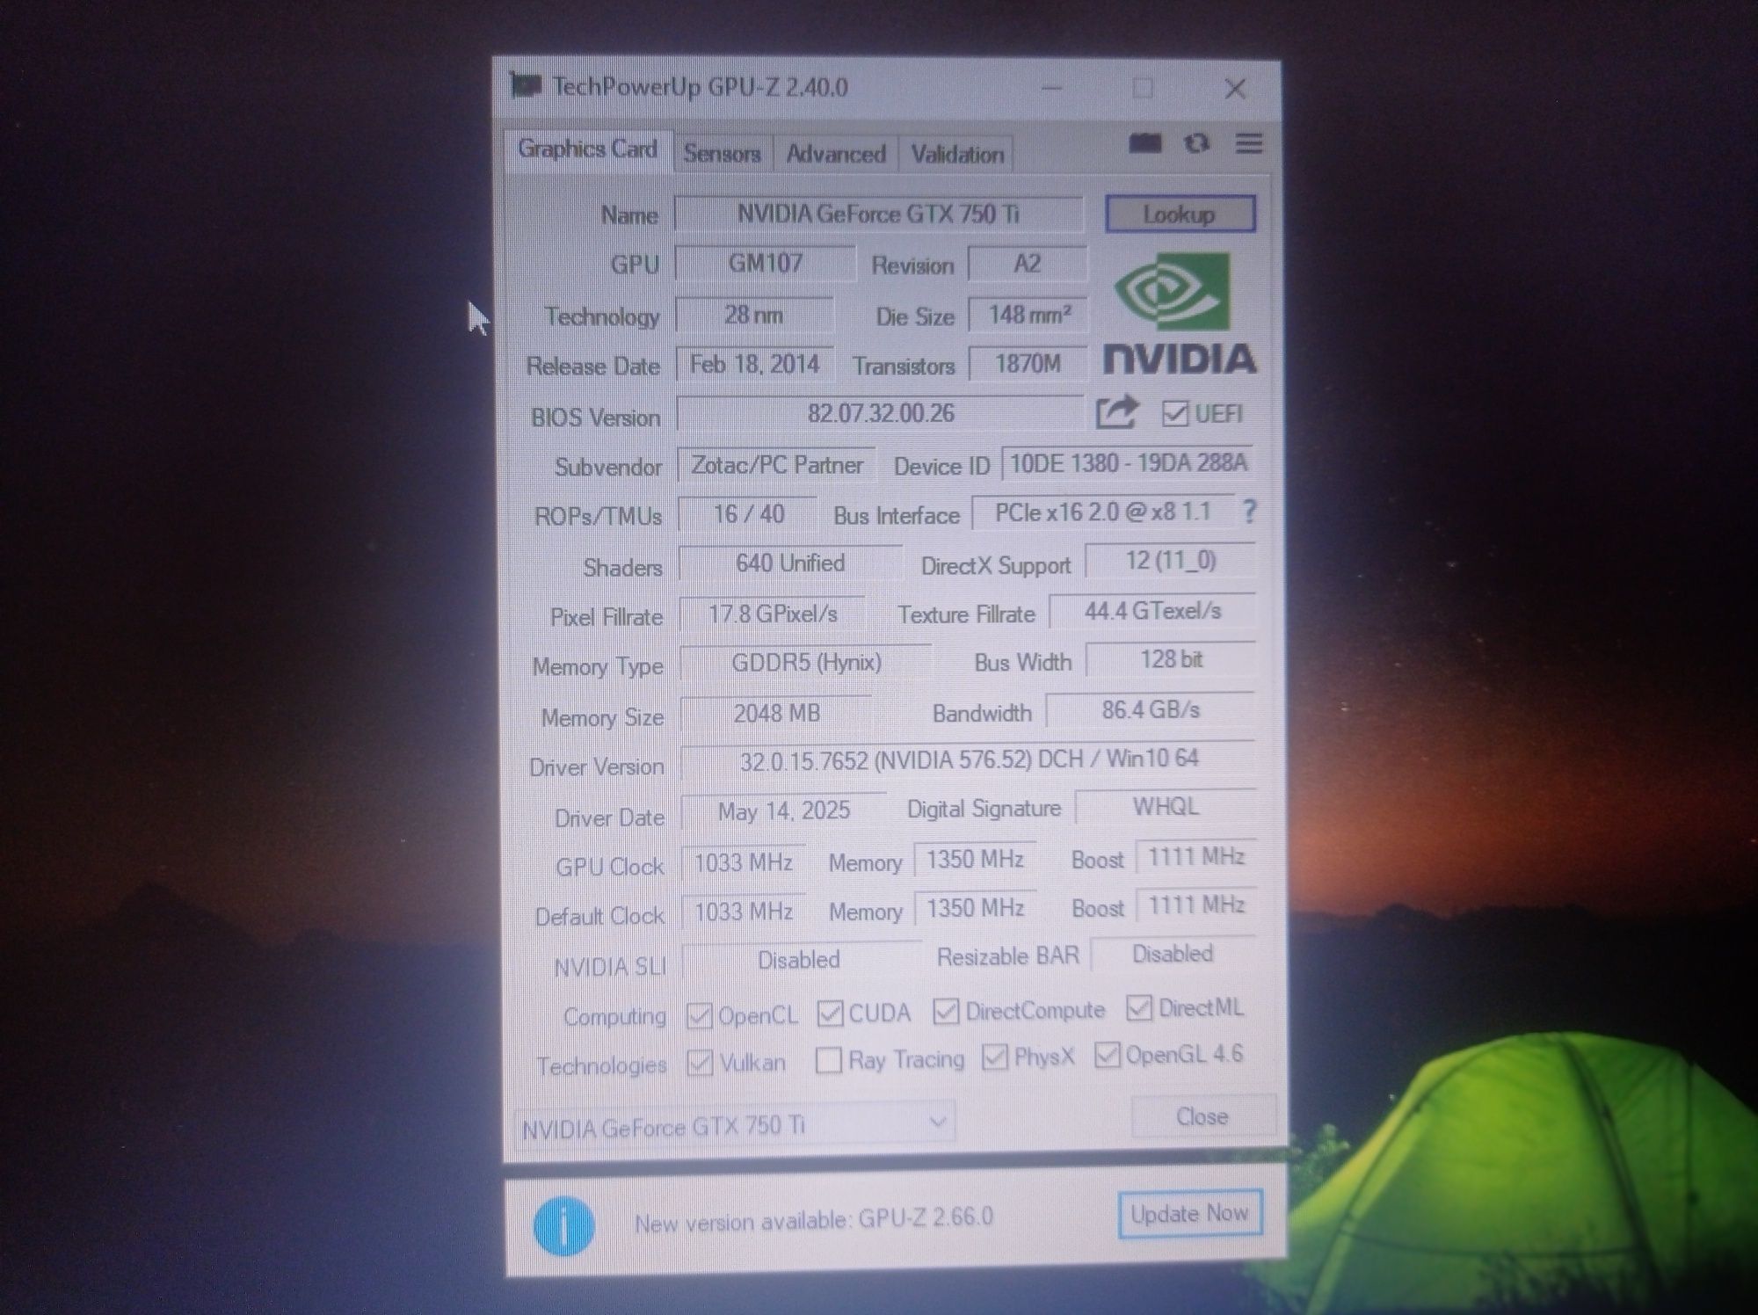Click the NVIDIA logo image
Viewport: 1758px width, 1315px height.
1179,313
